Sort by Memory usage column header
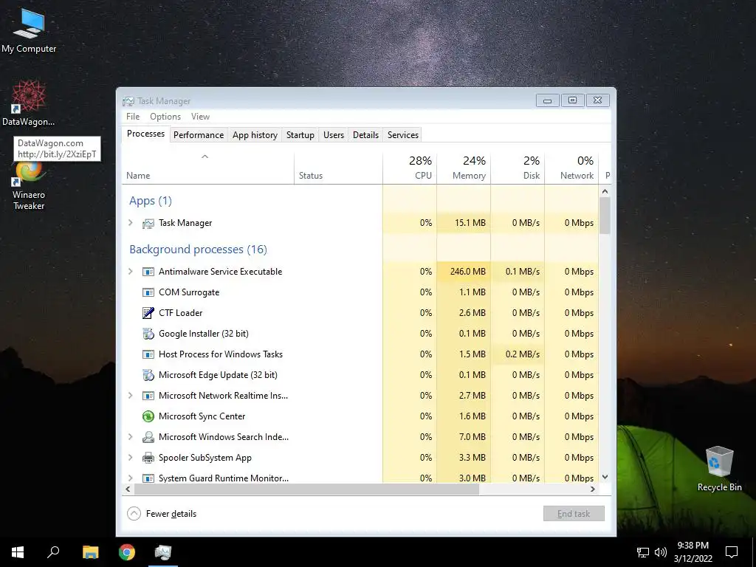 coord(464,168)
